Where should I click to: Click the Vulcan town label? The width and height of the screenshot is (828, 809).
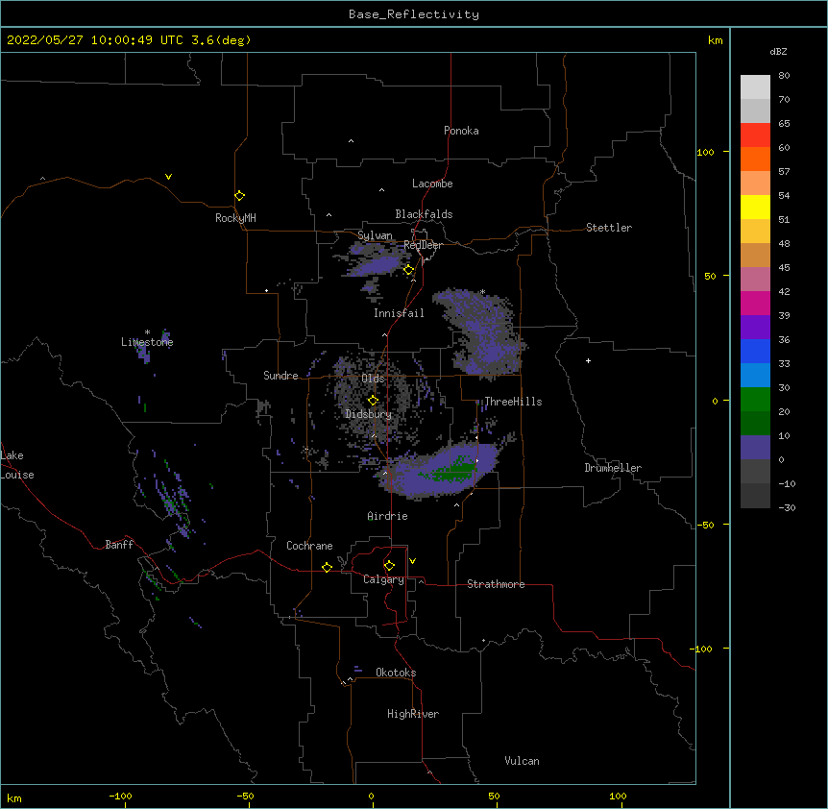click(x=522, y=761)
